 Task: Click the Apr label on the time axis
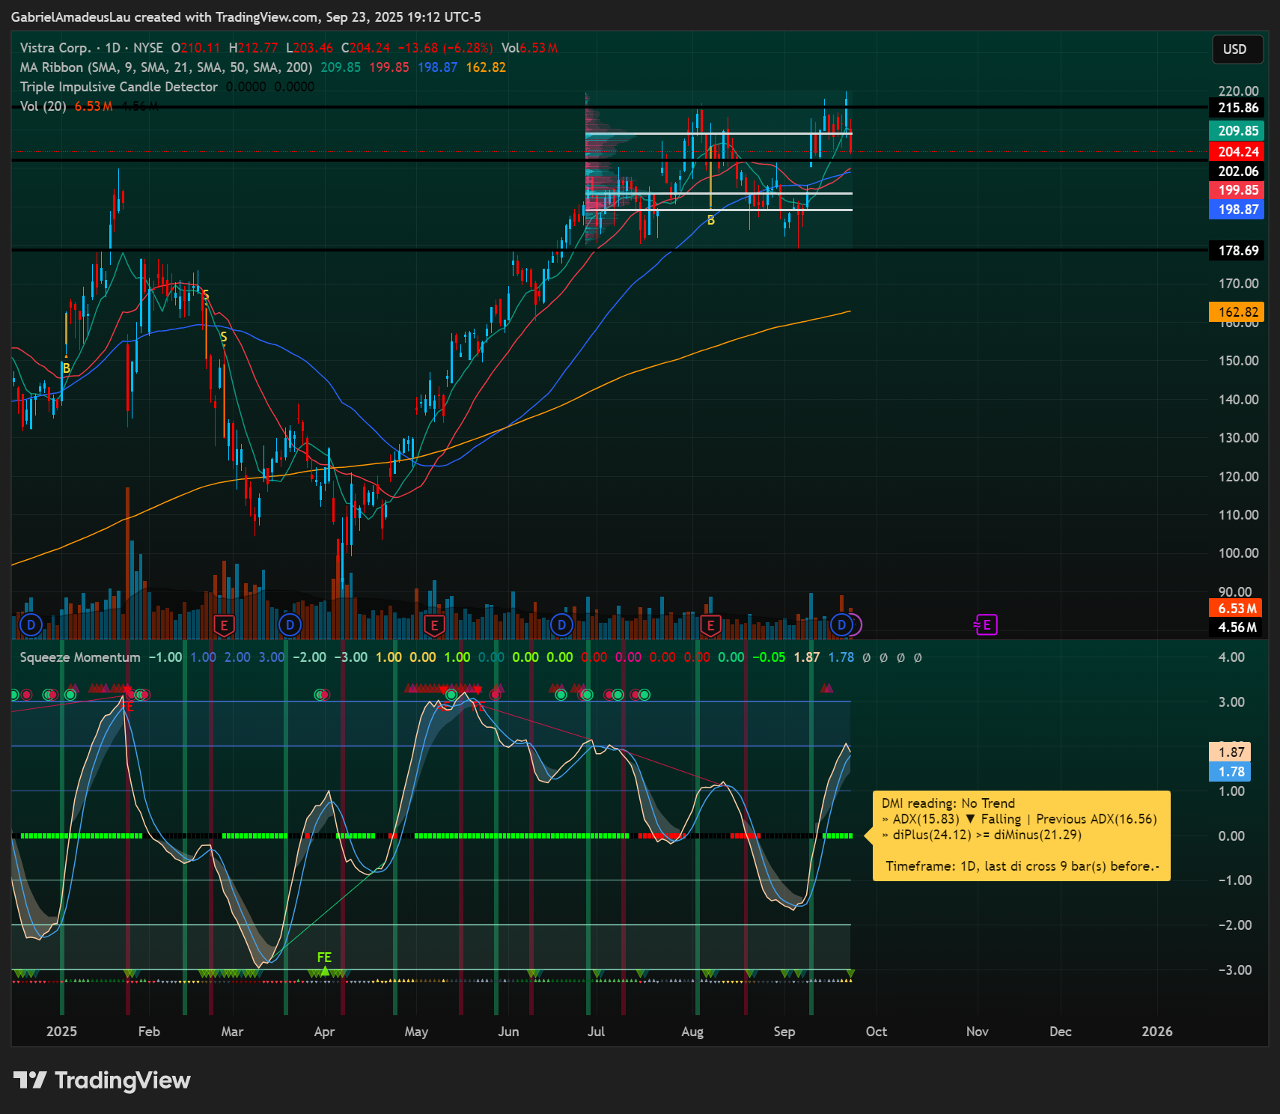(324, 1032)
